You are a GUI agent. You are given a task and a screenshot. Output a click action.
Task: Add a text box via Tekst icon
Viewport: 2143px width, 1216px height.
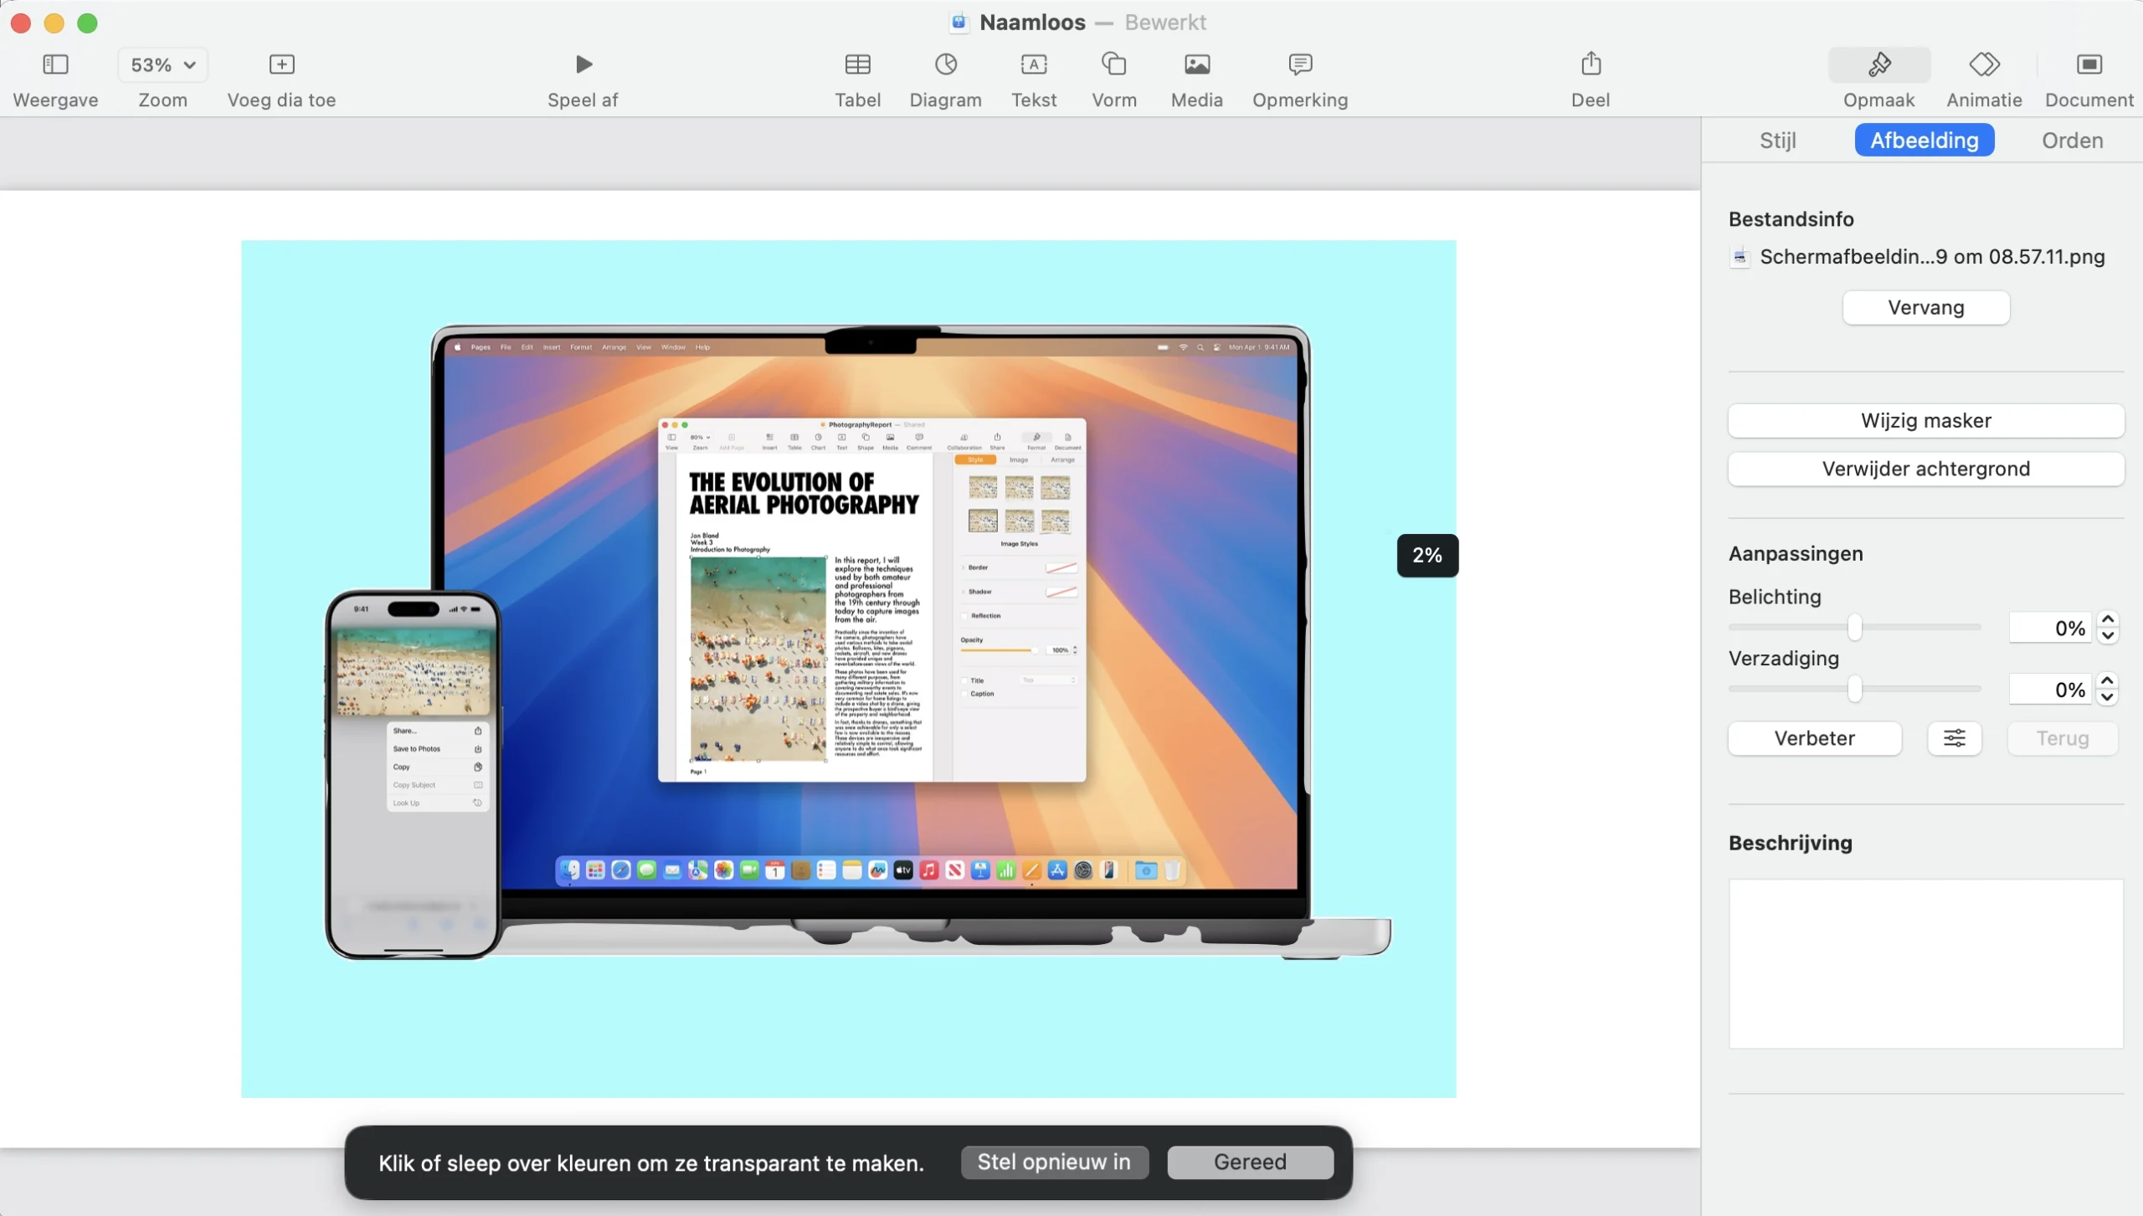(x=1034, y=64)
